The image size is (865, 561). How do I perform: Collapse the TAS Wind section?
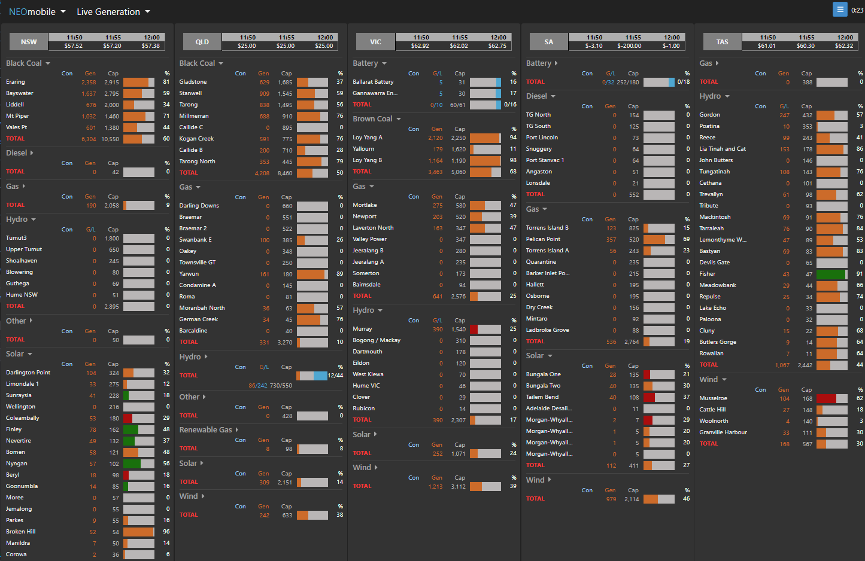coord(713,380)
